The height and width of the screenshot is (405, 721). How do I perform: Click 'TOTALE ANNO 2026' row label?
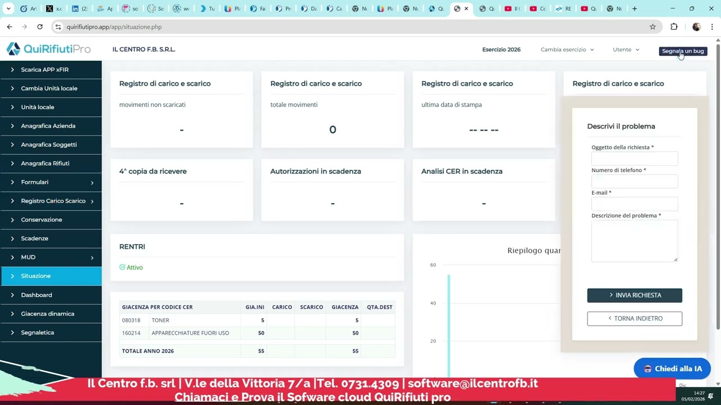click(148, 351)
